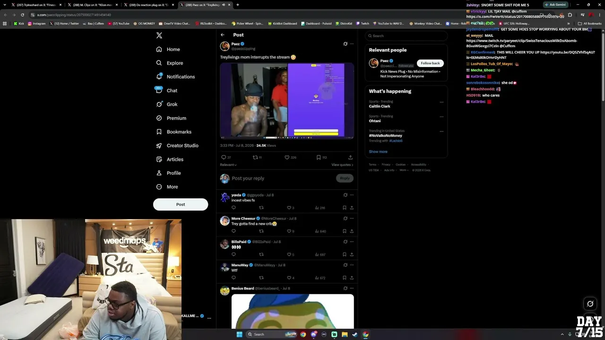Repost BillsPaid's reply

[261, 255]
